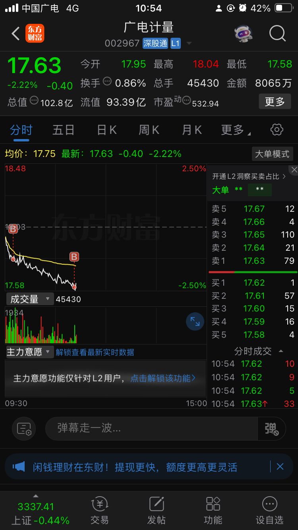Open the 发帖 post icon
The height and width of the screenshot is (530, 298).
point(157,511)
